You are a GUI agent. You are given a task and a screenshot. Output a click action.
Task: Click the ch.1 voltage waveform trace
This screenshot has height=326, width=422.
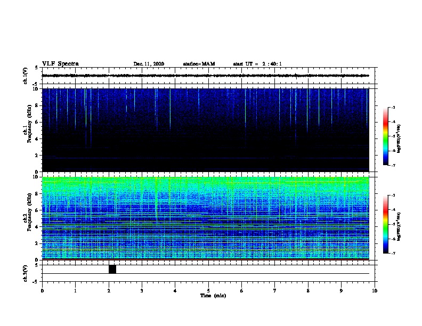point(205,76)
